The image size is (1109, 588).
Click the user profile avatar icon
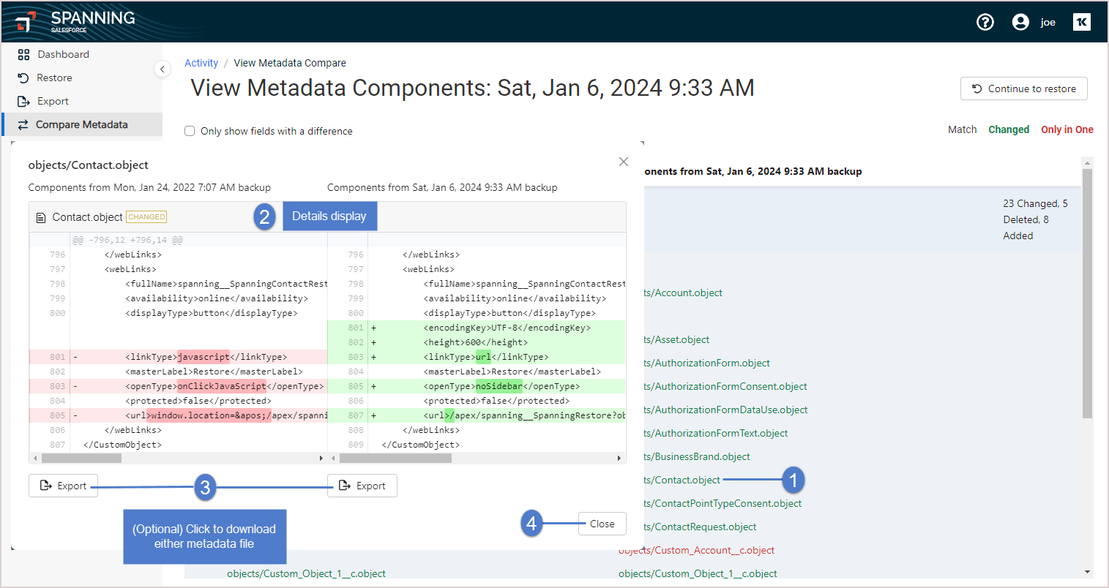[1020, 22]
